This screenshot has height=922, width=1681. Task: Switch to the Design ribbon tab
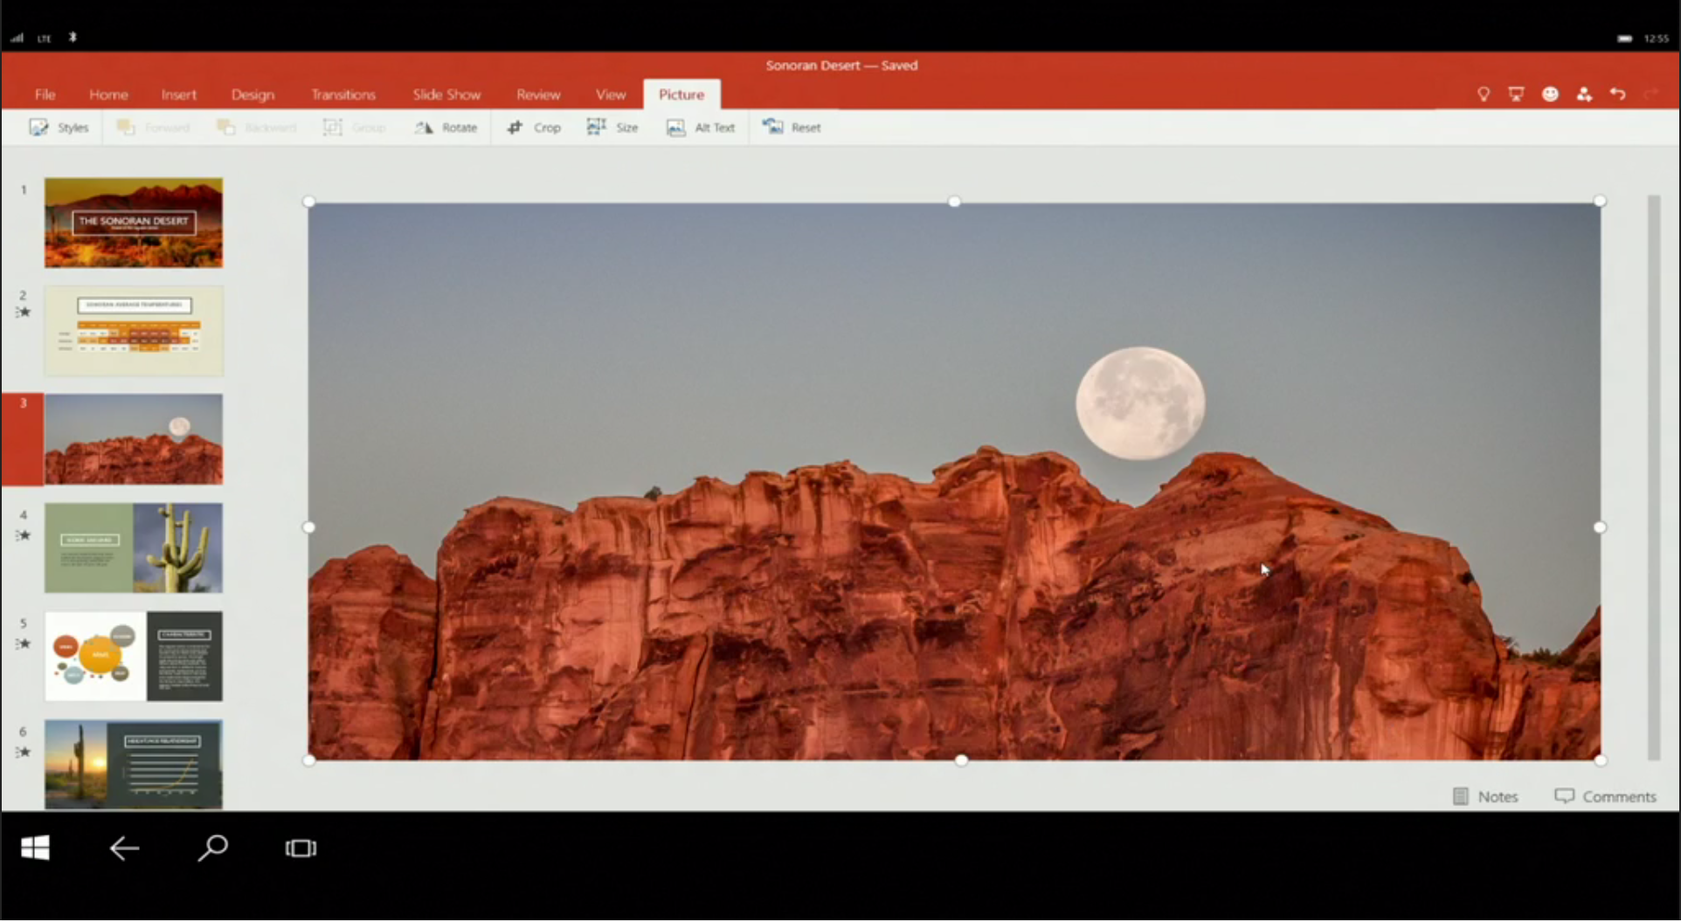[252, 93]
